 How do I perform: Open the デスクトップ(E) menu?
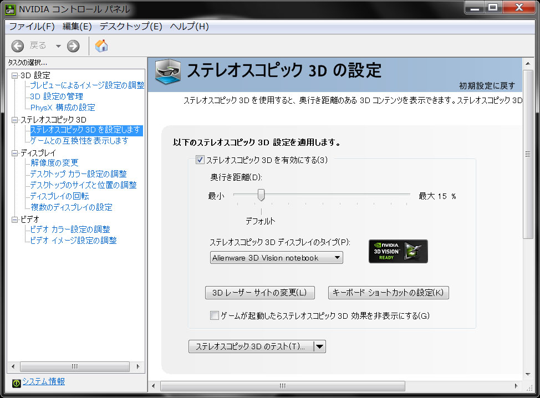pos(131,27)
